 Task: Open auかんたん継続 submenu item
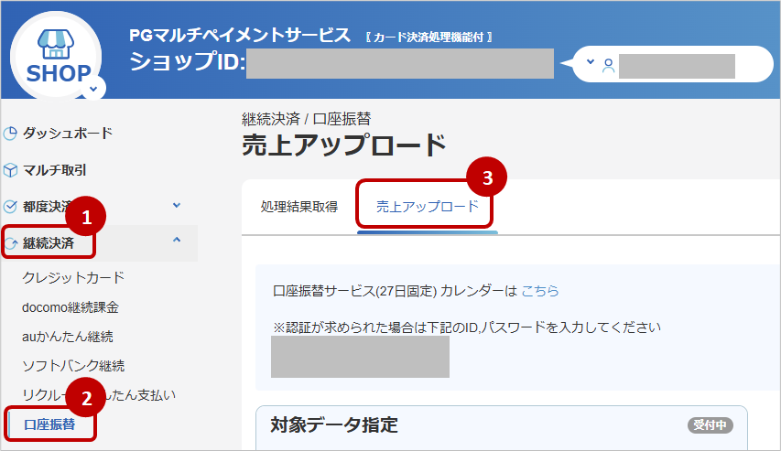coord(67,337)
